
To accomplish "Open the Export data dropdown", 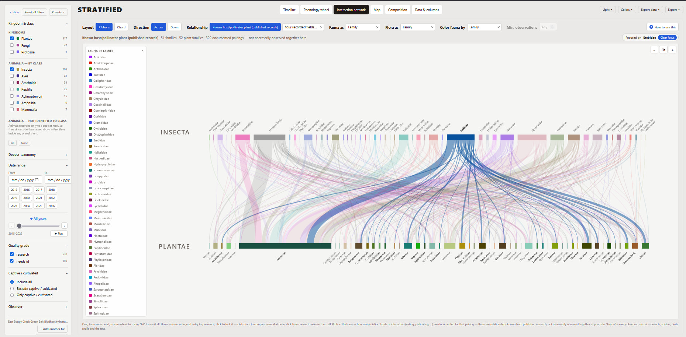I will [650, 10].
